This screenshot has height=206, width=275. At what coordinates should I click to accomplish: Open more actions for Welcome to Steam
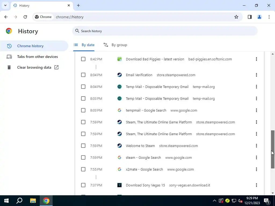(x=256, y=146)
